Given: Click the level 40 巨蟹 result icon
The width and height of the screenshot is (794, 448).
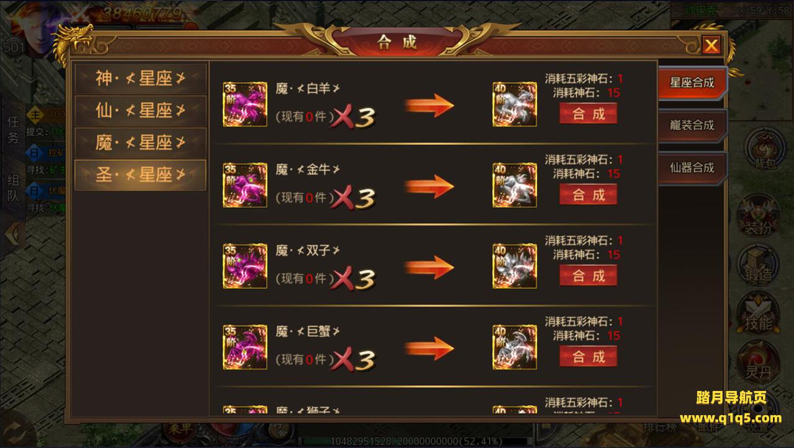Looking at the screenshot, I should pyautogui.click(x=515, y=347).
